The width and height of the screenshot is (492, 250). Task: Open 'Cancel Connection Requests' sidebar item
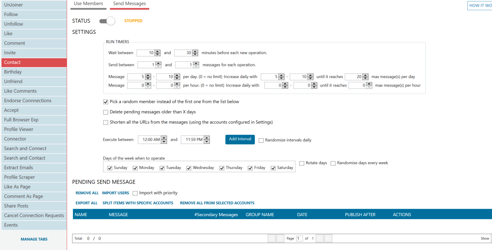[x=34, y=215]
